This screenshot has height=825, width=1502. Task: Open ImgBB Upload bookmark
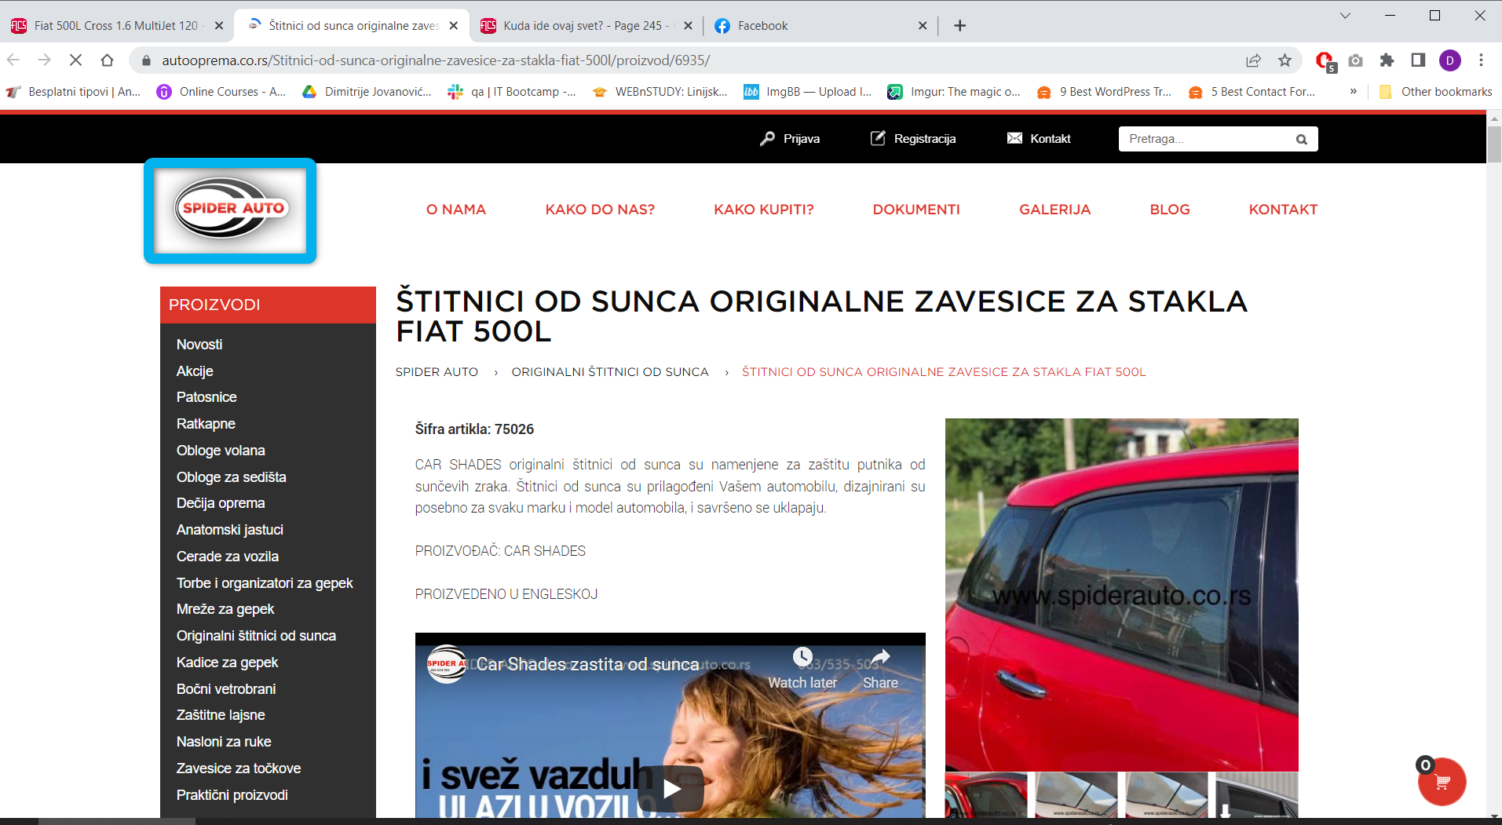click(x=808, y=92)
